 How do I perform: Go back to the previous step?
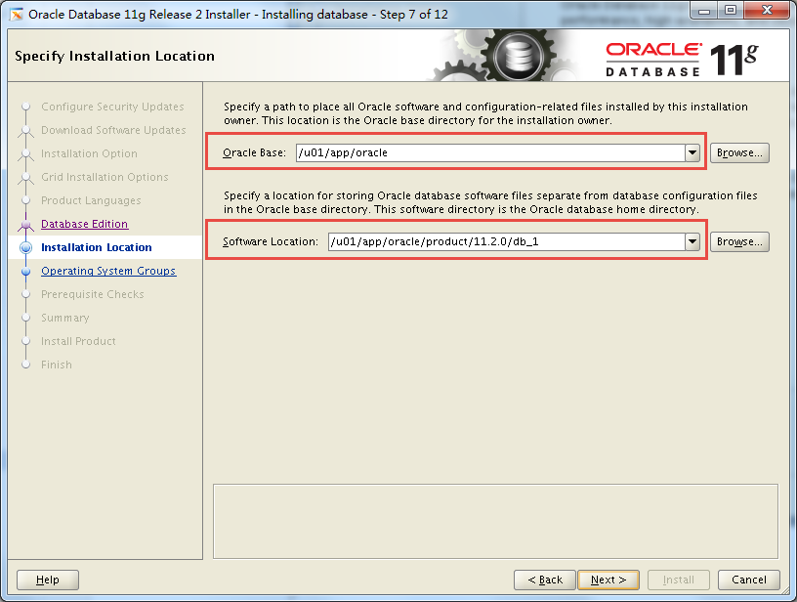(x=544, y=579)
